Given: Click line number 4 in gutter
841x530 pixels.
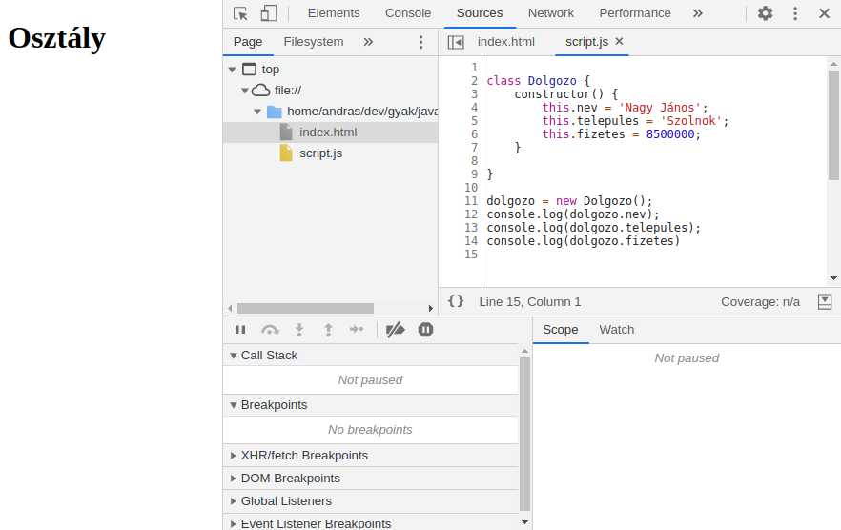Looking at the screenshot, I should [x=474, y=108].
